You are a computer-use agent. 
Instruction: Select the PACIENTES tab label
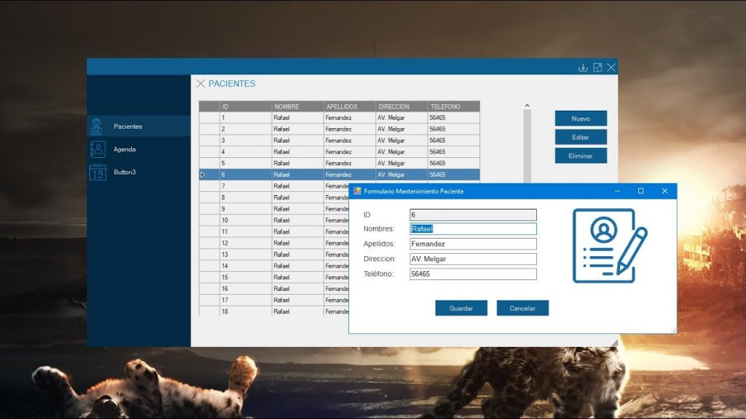point(232,84)
